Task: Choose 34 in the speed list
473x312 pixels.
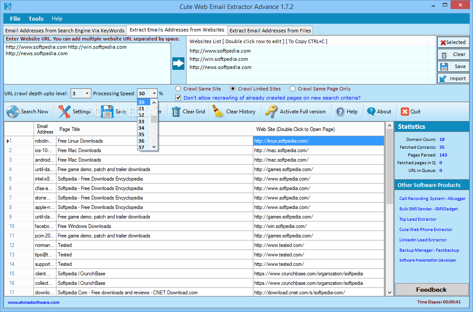Action: [x=143, y=128]
